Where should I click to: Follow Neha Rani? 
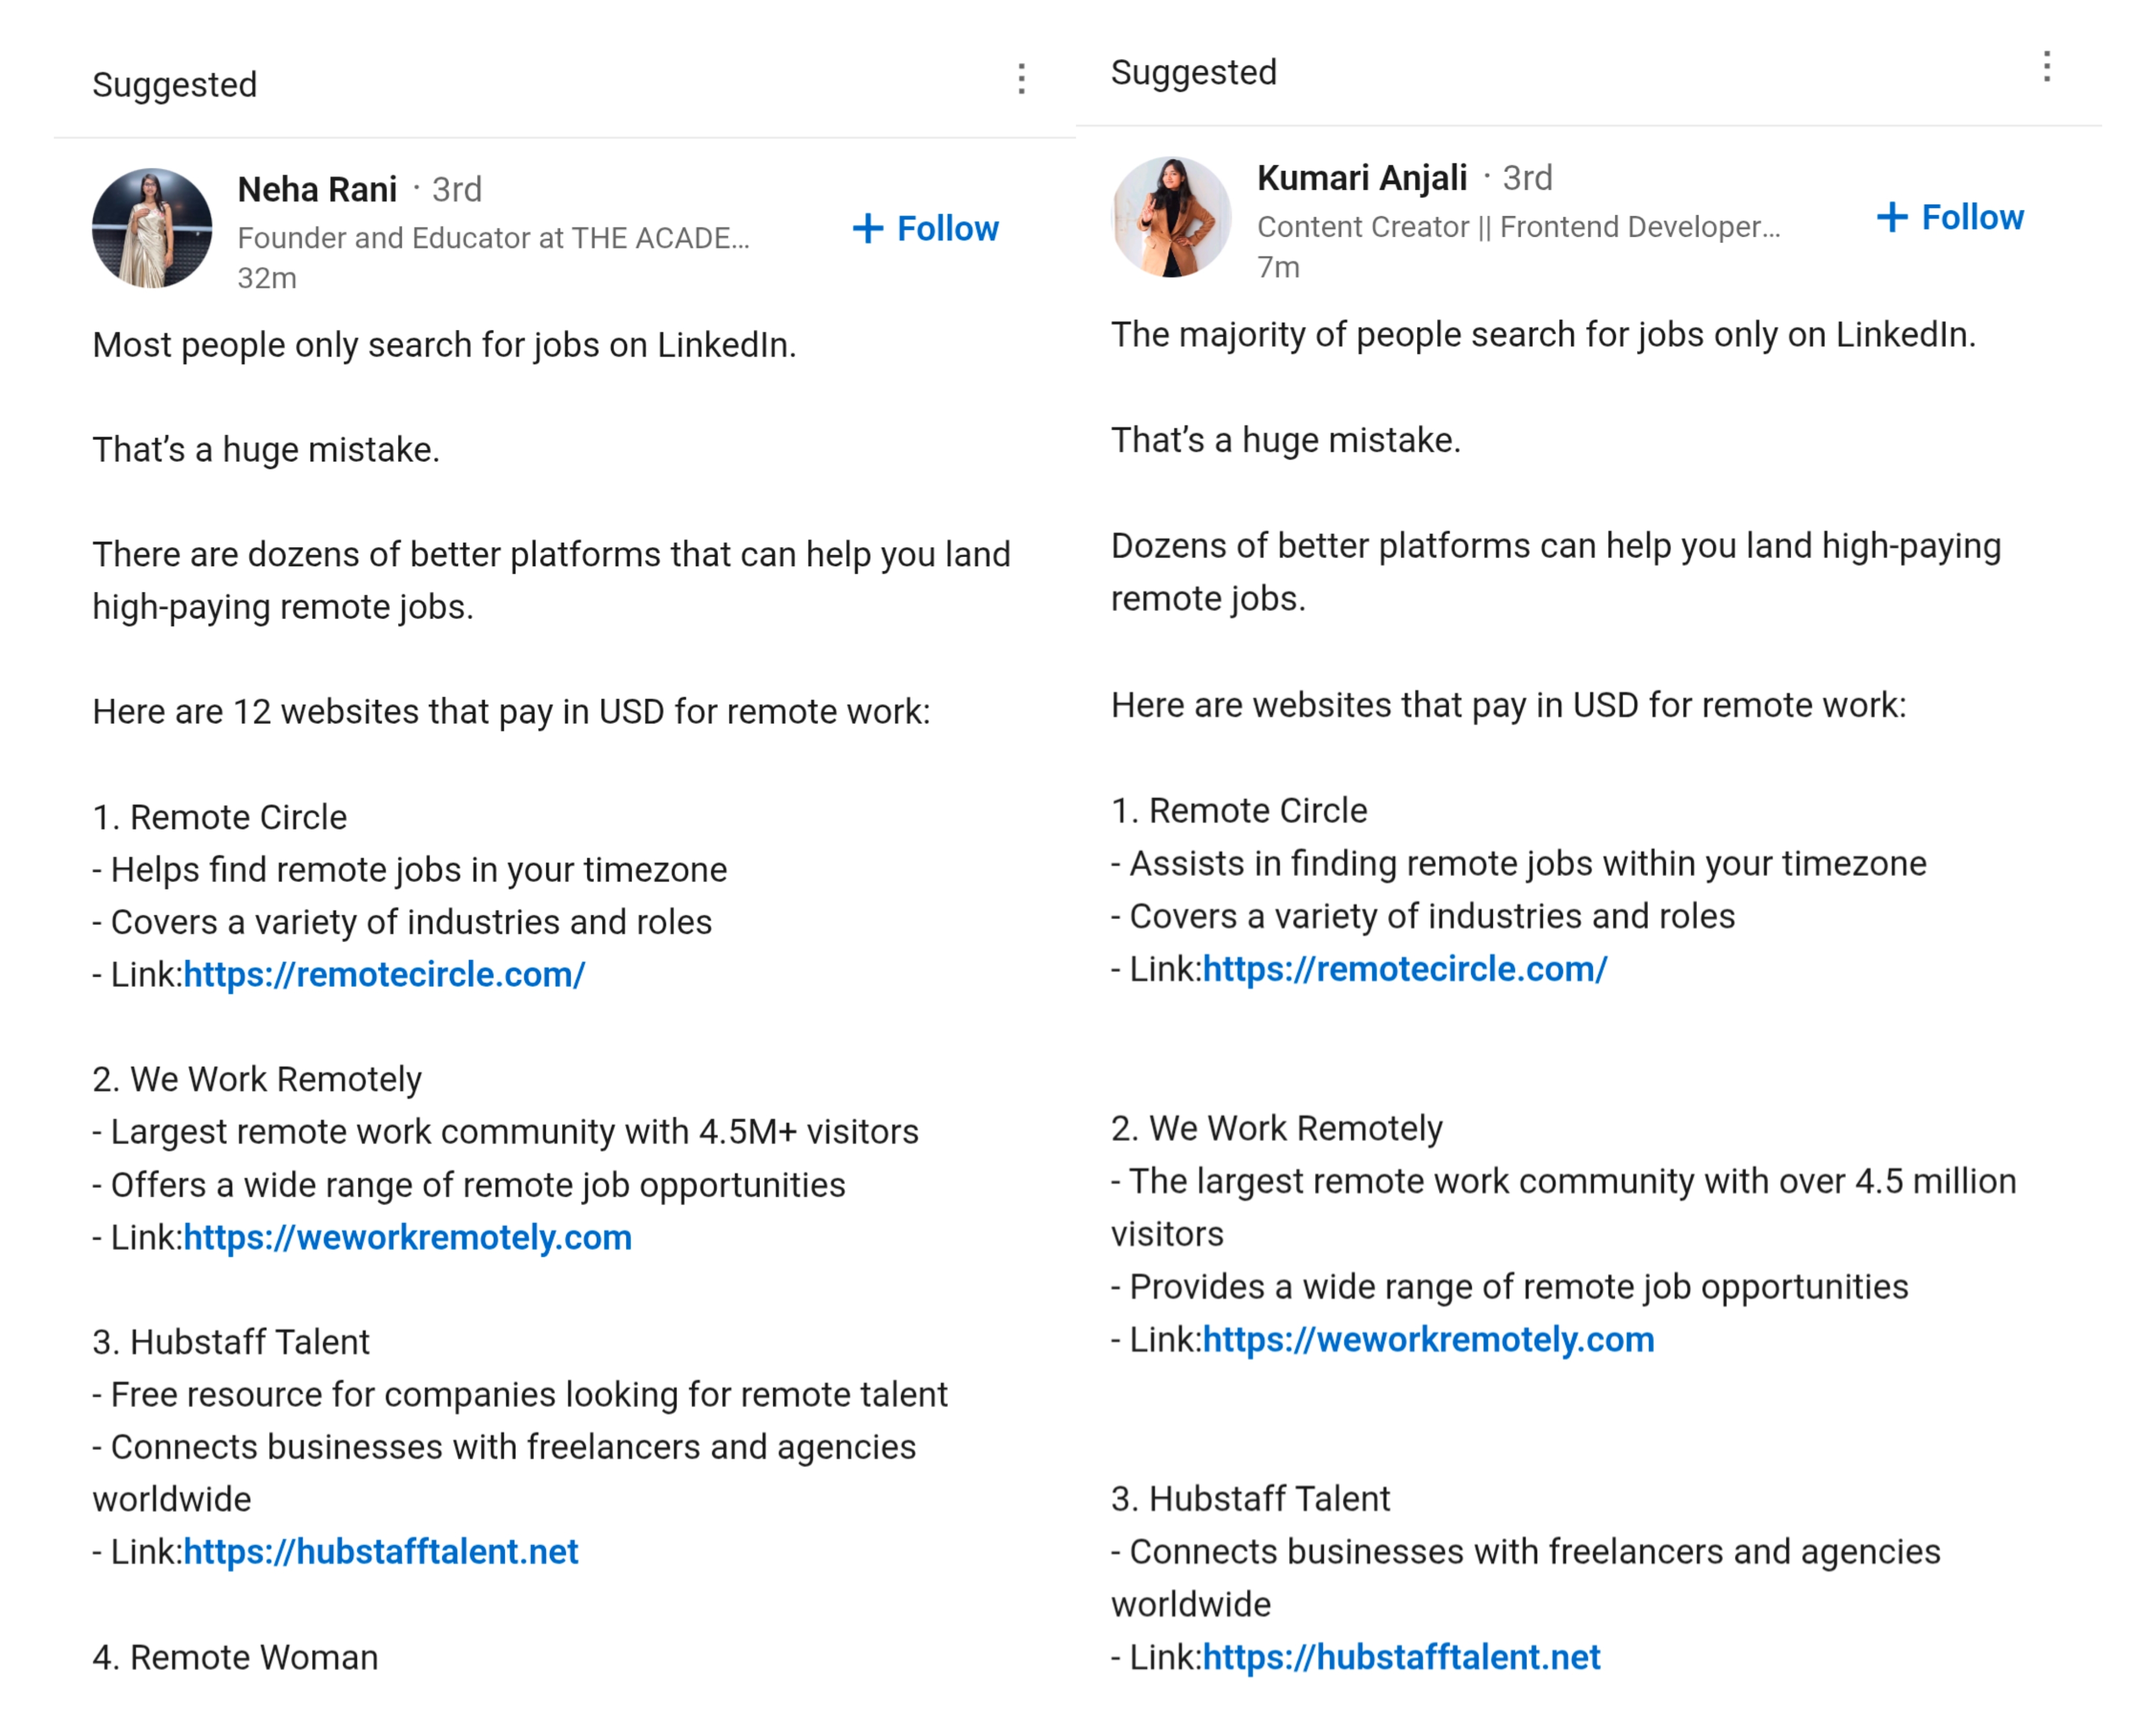point(926,229)
